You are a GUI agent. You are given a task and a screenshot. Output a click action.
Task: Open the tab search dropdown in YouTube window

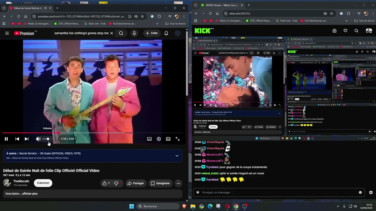click(x=4, y=8)
